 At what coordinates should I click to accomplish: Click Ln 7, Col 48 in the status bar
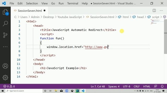[x=98, y=87]
